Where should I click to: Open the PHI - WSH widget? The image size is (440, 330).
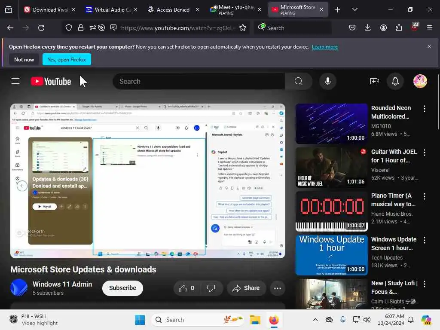click(33, 320)
